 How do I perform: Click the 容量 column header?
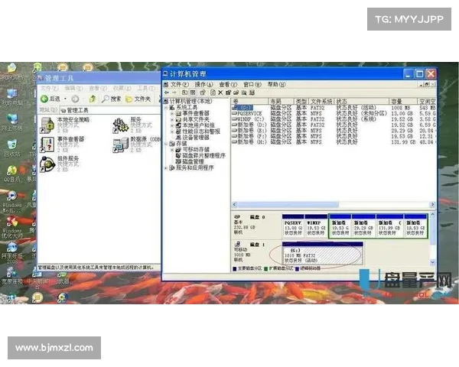(397, 101)
